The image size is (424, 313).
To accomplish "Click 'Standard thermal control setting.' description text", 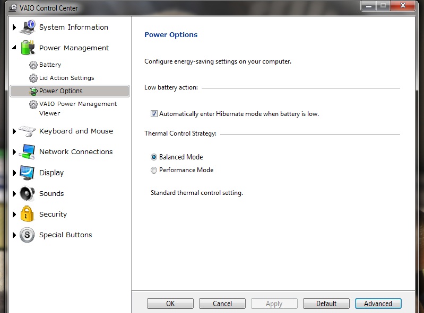I will (197, 193).
